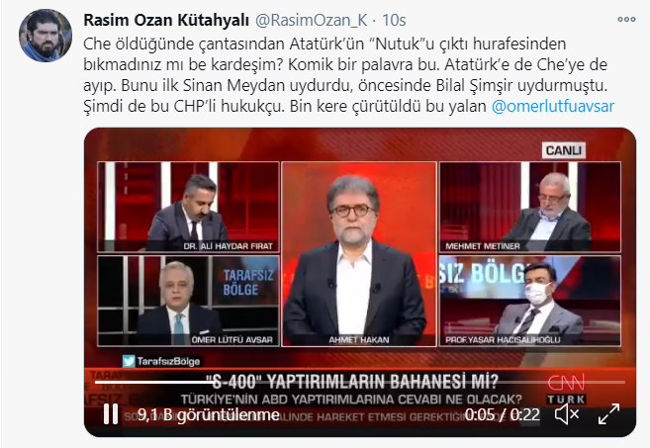The image size is (650, 448).
Task: Unmute the video sound
Action: [x=567, y=414]
